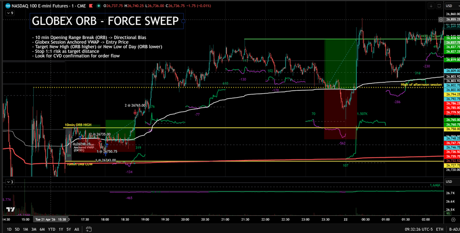Expand the volume pane legend showing 3
460x233 pixels.
click(x=10, y=182)
